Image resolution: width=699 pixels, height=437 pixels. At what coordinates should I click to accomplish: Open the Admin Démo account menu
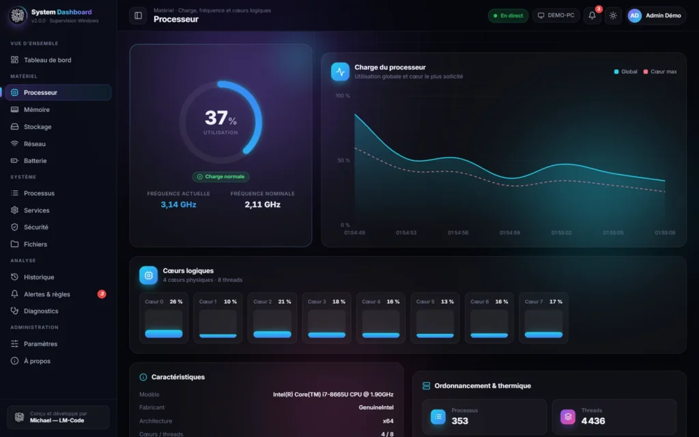[656, 16]
